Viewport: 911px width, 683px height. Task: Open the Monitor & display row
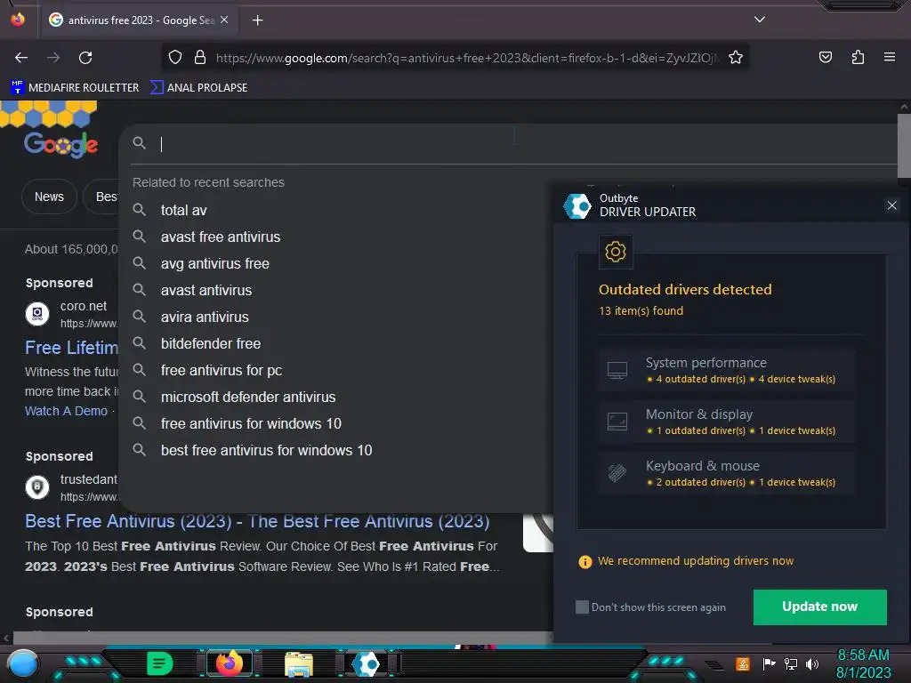[726, 422]
